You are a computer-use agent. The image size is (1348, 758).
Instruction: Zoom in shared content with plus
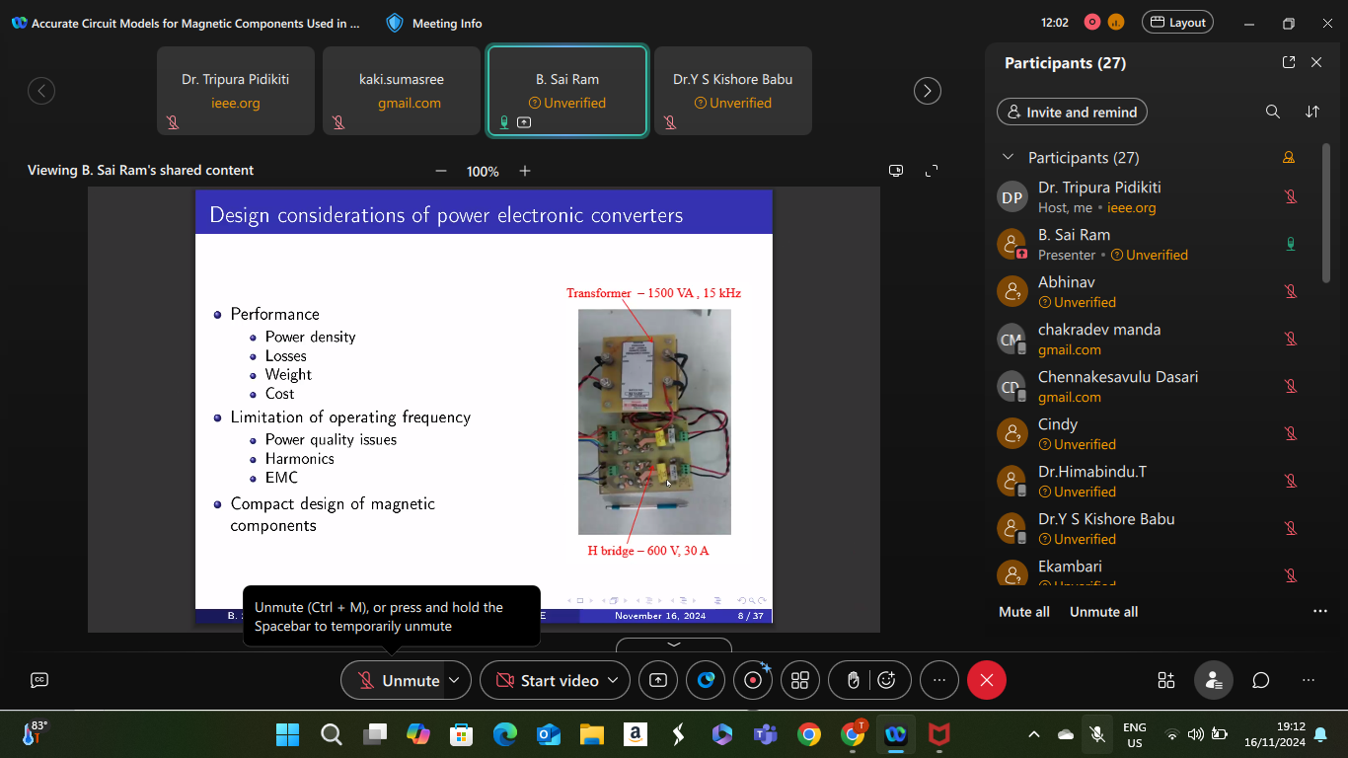pos(525,171)
